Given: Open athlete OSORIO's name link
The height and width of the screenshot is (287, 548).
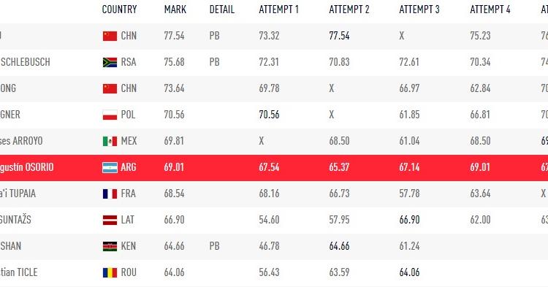Looking at the screenshot, I should 26,167.
